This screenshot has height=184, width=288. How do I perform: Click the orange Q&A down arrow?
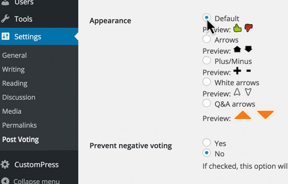(x=265, y=114)
